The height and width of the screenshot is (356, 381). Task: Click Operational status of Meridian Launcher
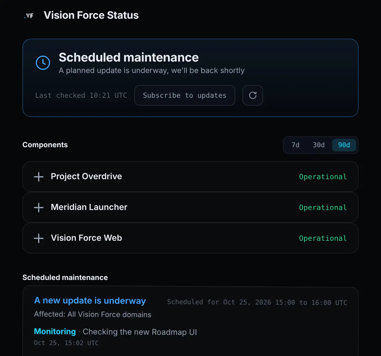coord(323,208)
